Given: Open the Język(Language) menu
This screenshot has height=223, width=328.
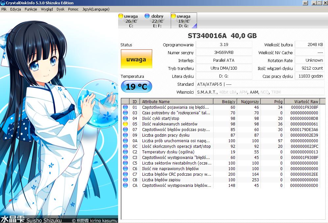Looking at the screenshot, I should pyautogui.click(x=96, y=9).
